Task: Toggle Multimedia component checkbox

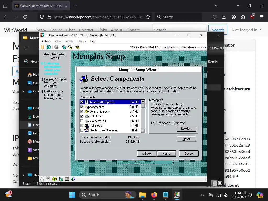Action: (x=82, y=125)
